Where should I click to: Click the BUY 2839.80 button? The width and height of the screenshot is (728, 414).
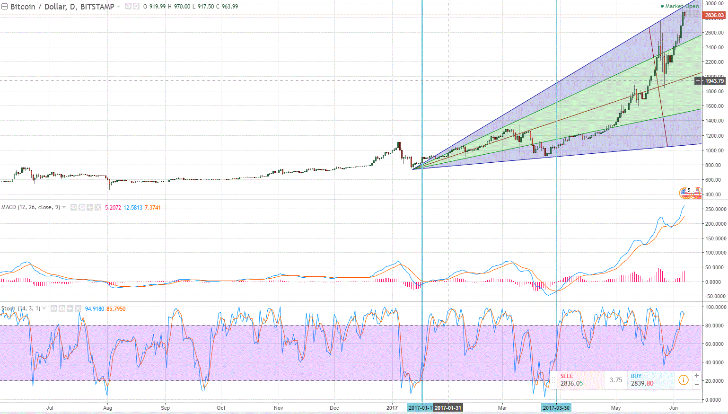pyautogui.click(x=650, y=380)
